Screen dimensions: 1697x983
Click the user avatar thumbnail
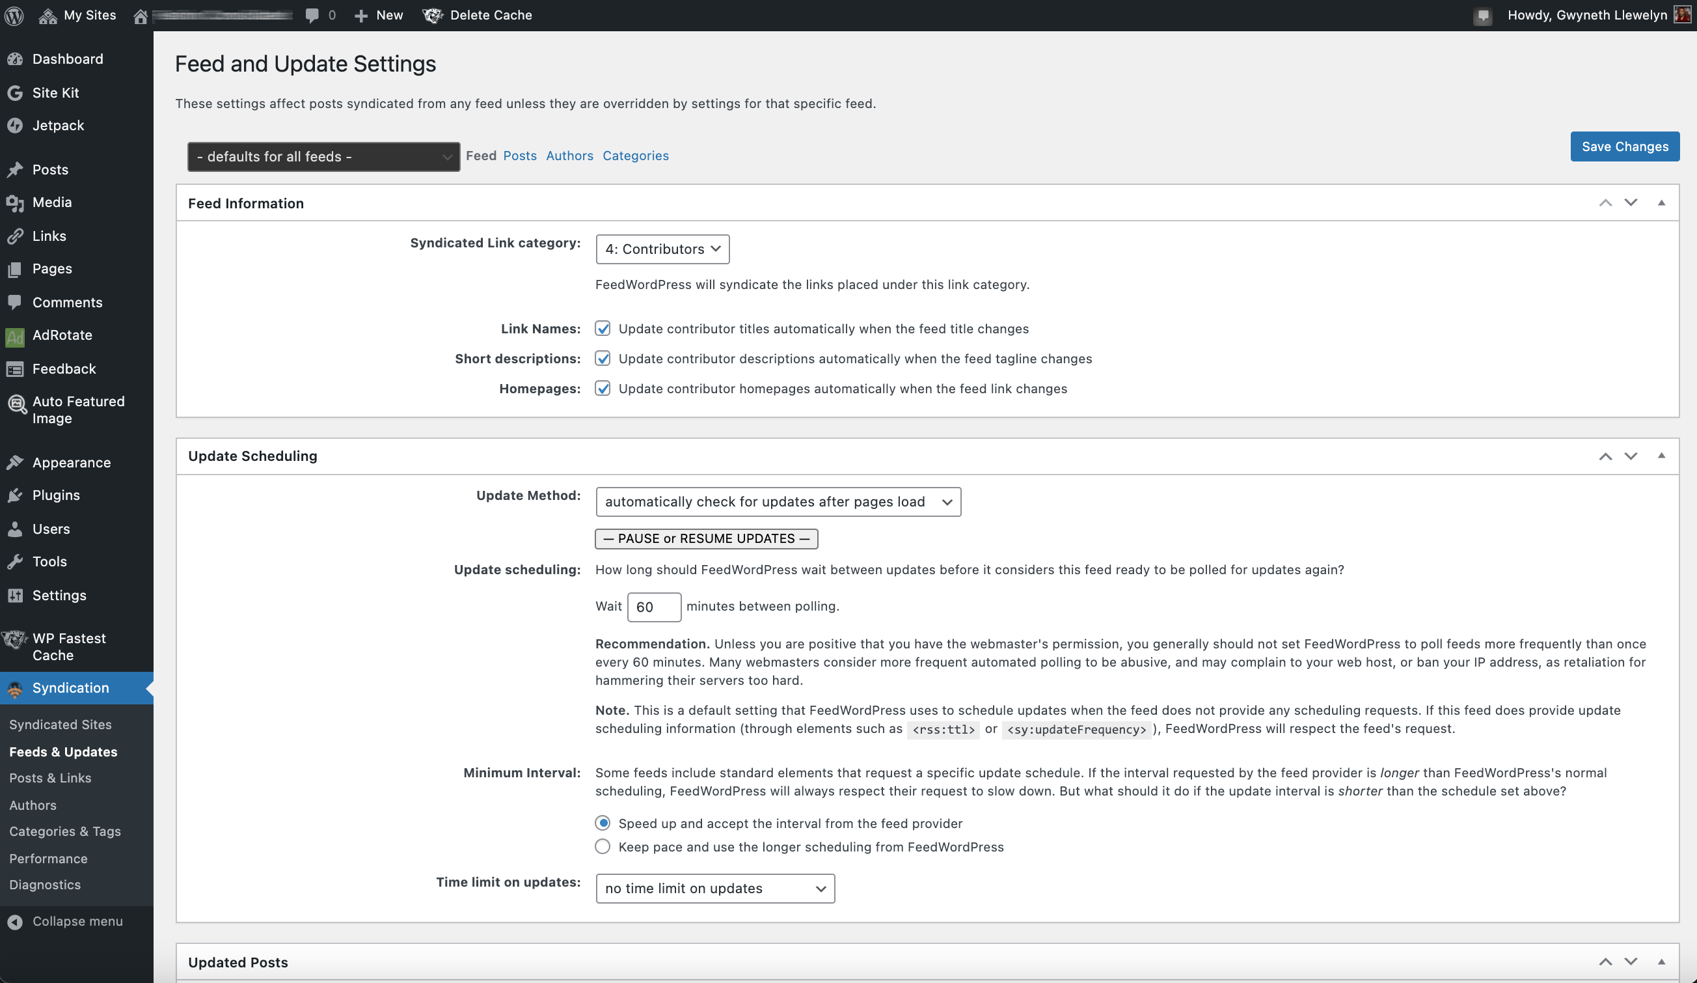[1682, 15]
